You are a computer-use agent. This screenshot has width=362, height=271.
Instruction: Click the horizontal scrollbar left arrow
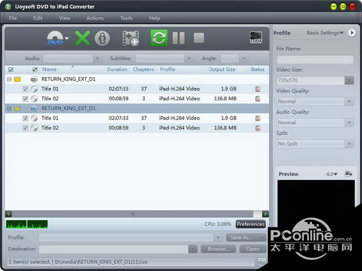pos(9,214)
